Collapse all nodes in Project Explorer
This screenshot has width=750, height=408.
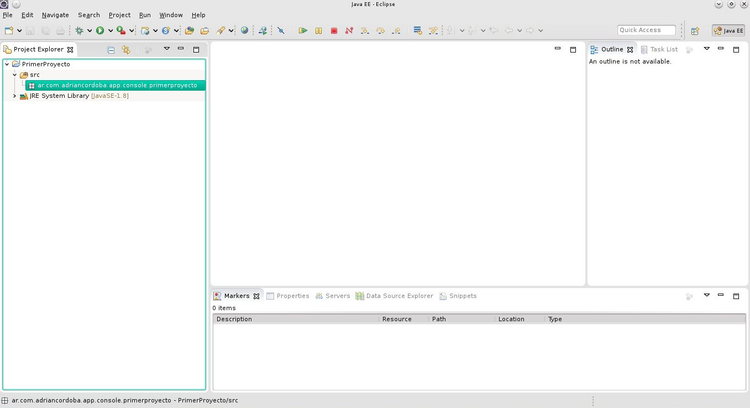click(x=111, y=49)
